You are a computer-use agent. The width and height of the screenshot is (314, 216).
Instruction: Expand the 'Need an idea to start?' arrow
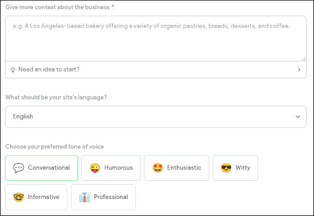pos(299,70)
